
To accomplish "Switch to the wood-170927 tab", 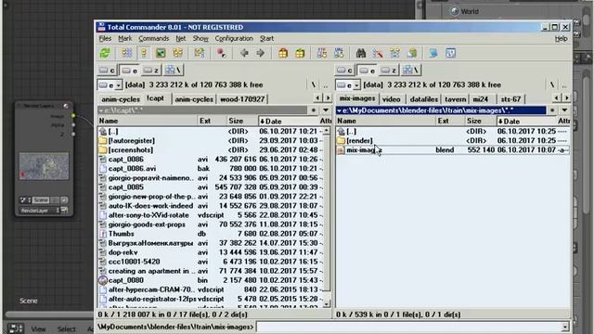I will 242,99.
